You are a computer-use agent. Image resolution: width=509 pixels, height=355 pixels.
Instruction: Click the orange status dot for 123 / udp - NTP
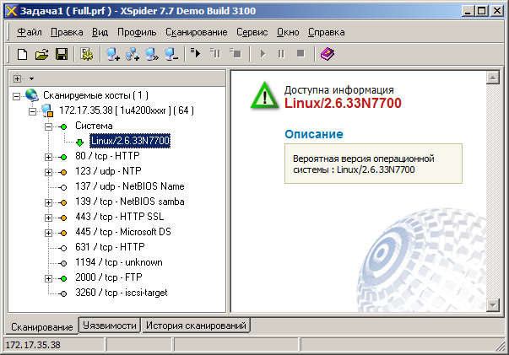point(63,173)
